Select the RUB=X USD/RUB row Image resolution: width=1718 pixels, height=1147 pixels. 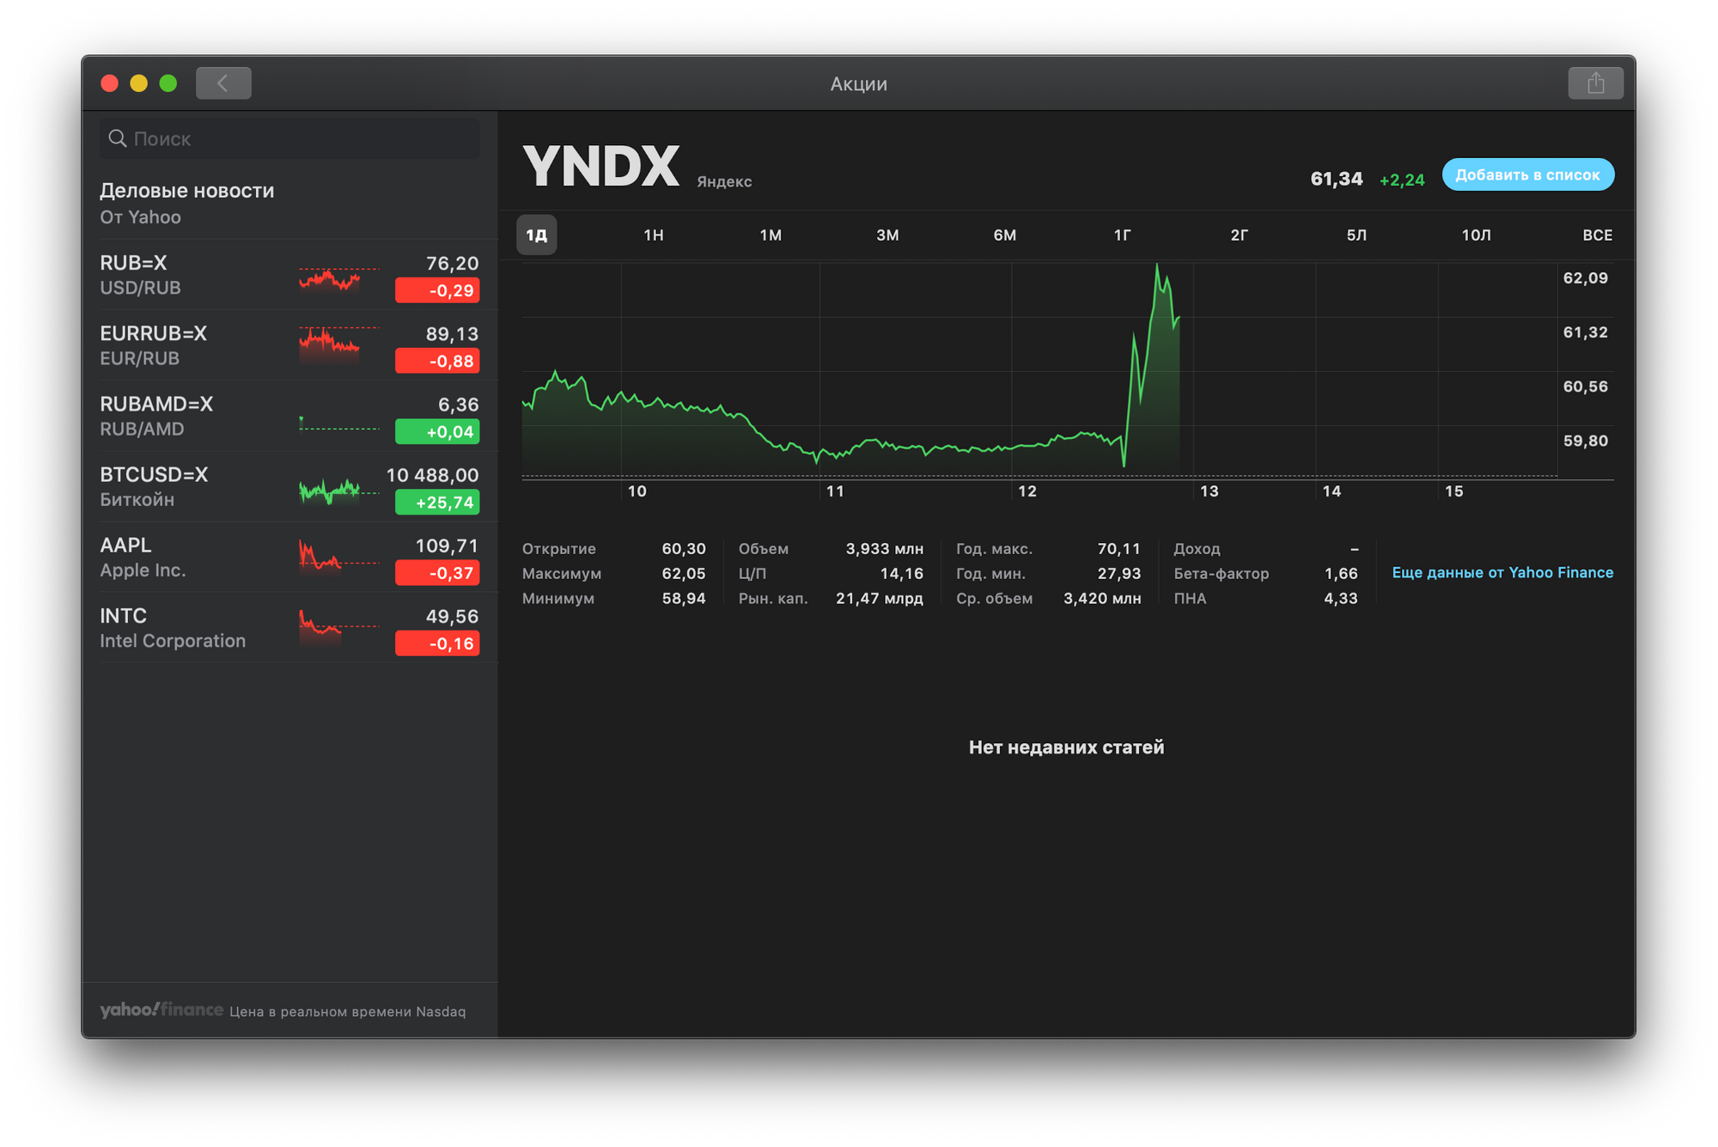click(290, 275)
